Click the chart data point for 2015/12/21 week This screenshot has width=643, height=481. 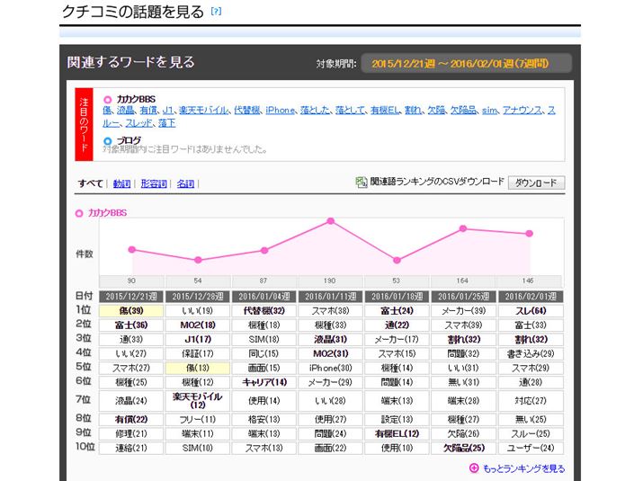tap(131, 249)
